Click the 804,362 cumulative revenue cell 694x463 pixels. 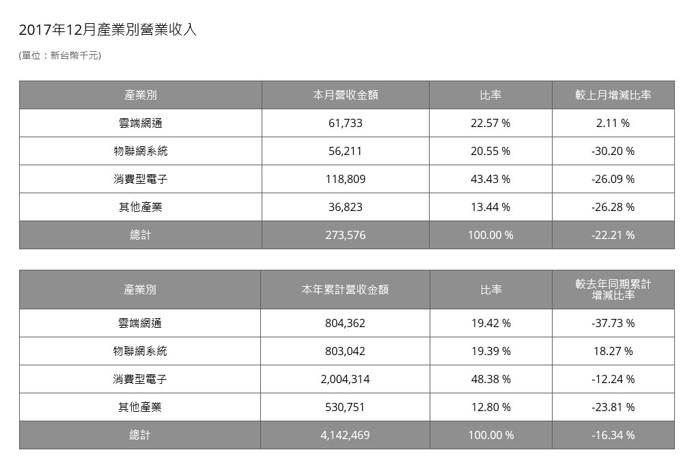point(345,323)
